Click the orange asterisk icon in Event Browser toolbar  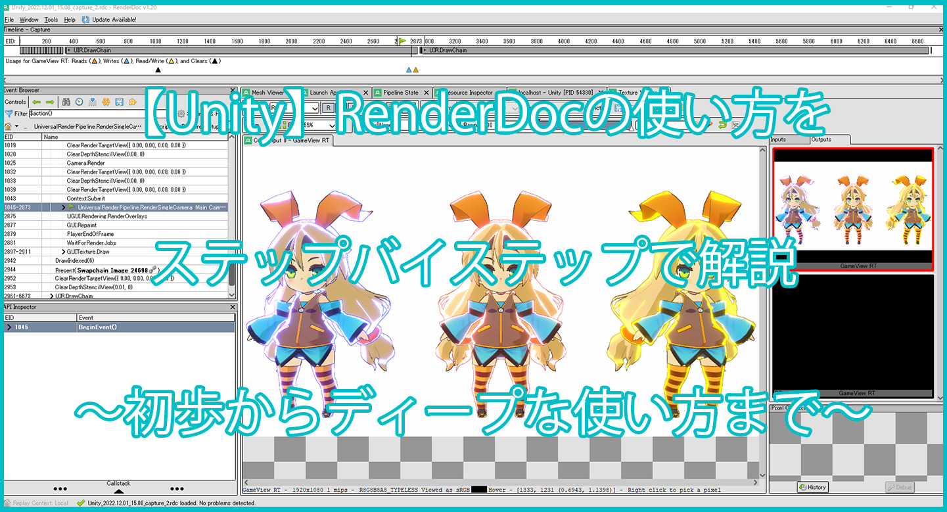[106, 102]
